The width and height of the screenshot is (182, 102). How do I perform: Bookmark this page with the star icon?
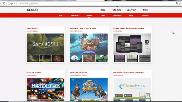pyautogui.click(x=180, y=3)
